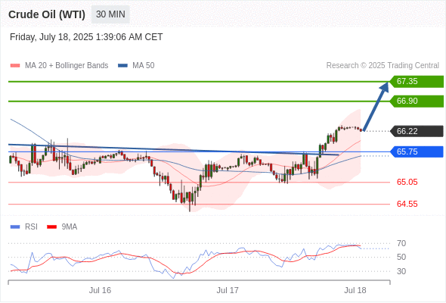Click the 64.55 red support level

[407, 204]
